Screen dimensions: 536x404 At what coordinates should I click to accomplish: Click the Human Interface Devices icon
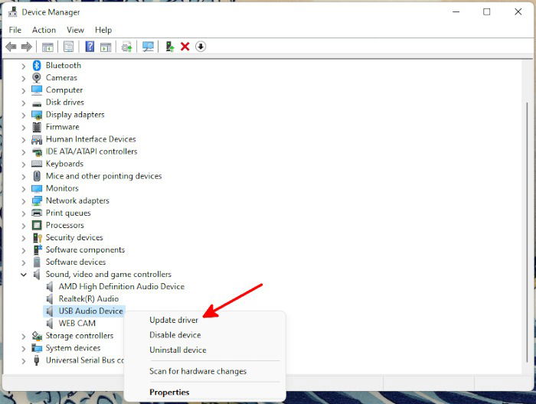(x=37, y=139)
